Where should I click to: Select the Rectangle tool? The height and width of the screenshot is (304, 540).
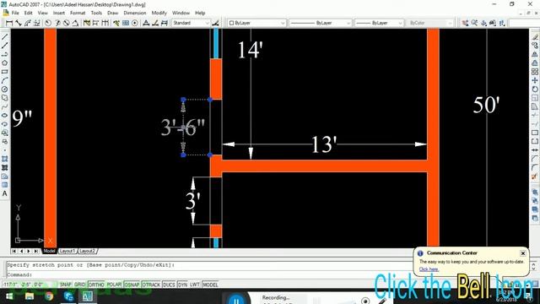pos(4,72)
